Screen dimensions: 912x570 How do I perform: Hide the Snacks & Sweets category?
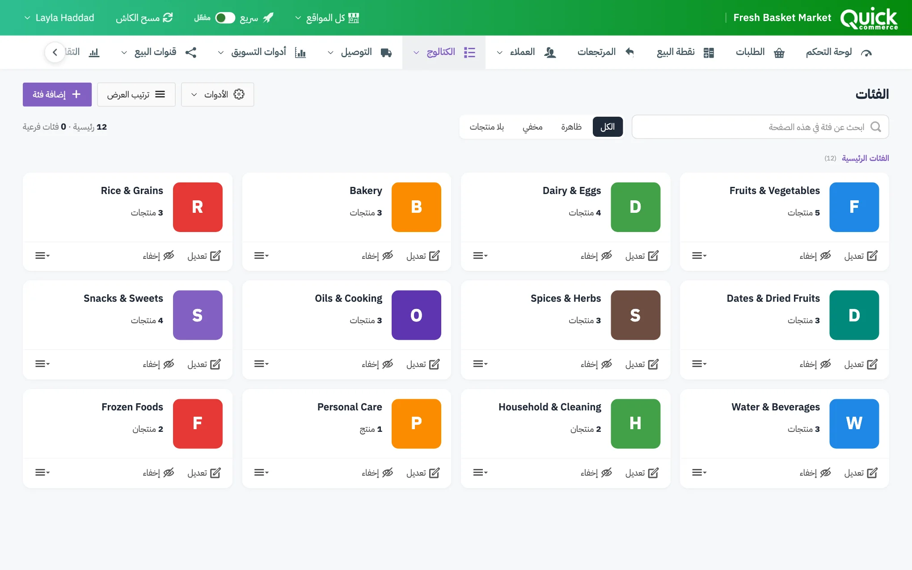click(158, 364)
